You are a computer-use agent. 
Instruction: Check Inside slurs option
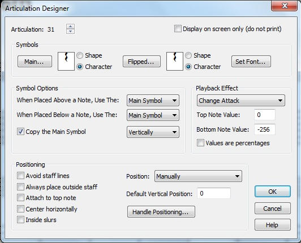point(20,220)
